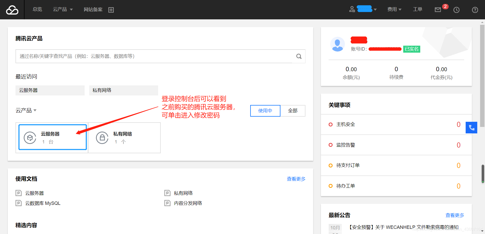Expand the 云产品 section dropdown arrow
The height and width of the screenshot is (234, 485).
point(35,110)
